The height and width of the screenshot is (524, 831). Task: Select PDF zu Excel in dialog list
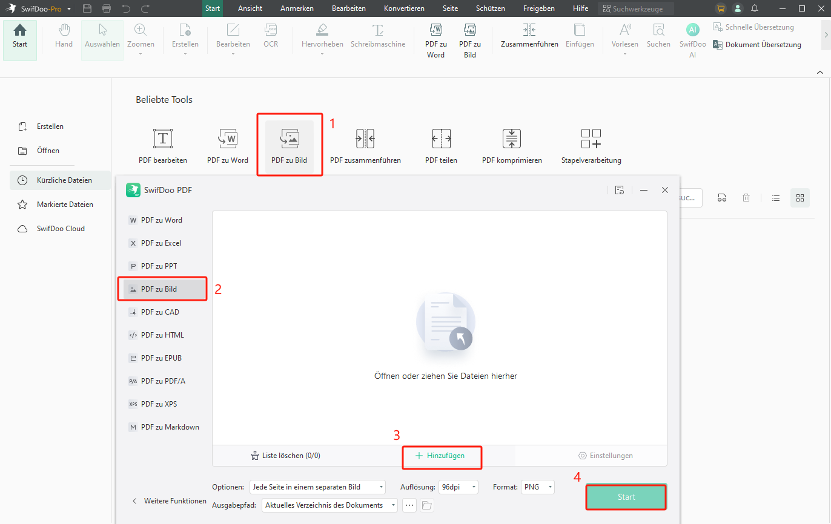[165, 243]
